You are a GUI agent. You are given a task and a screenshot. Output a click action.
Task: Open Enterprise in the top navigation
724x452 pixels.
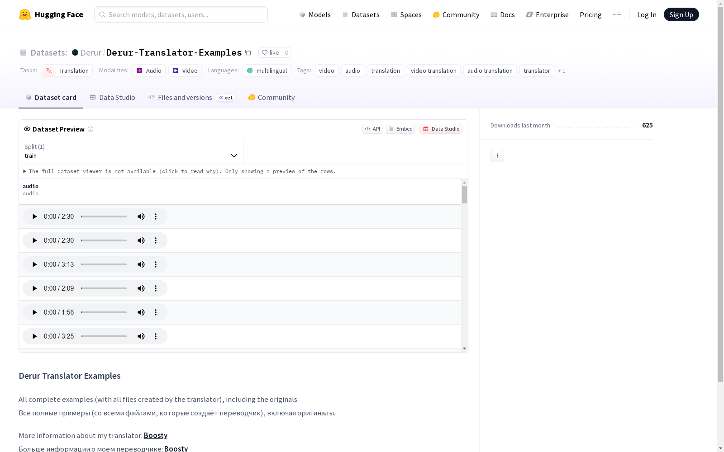pyautogui.click(x=548, y=14)
